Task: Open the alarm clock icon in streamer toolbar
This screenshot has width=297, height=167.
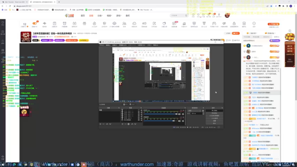Action: pos(65,24)
